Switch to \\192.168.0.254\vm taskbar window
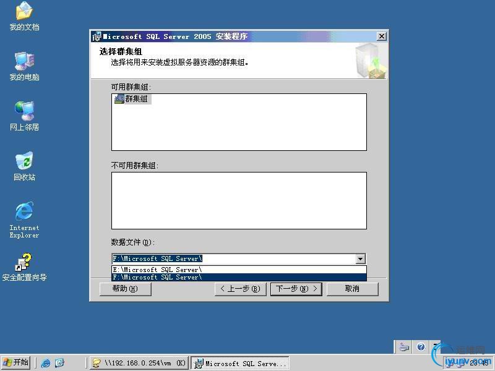This screenshot has width=495, height=371. 139,363
